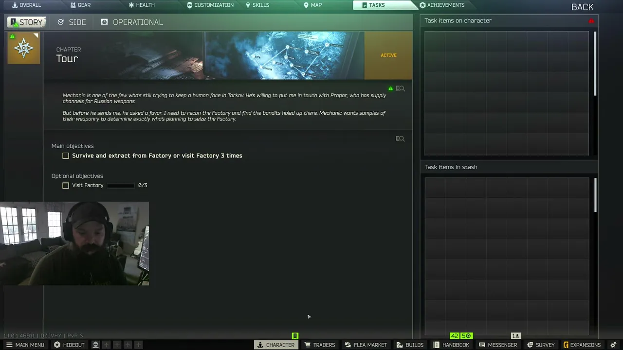The image size is (623, 350).
Task: Open the Health tab
Action: coord(142,5)
